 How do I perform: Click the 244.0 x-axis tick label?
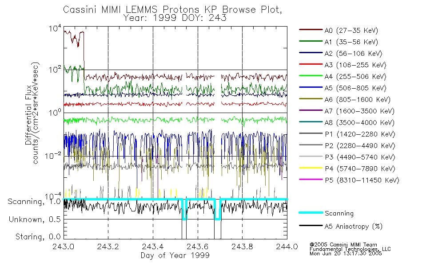pyautogui.click(x=287, y=246)
